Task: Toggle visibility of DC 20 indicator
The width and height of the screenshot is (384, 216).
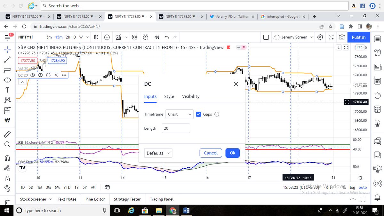Action: (x=33, y=75)
